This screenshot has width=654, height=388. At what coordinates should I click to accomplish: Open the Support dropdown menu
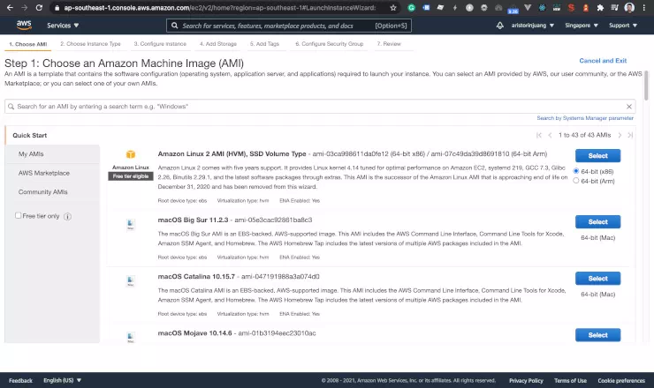coord(623,26)
